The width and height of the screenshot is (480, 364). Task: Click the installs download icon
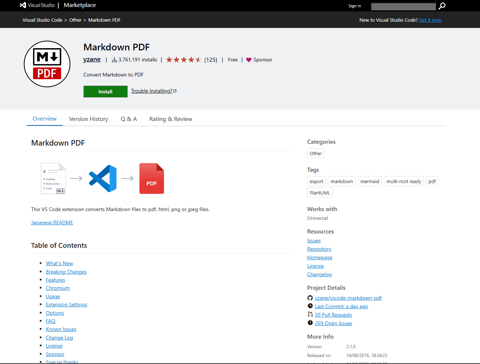pyautogui.click(x=114, y=60)
